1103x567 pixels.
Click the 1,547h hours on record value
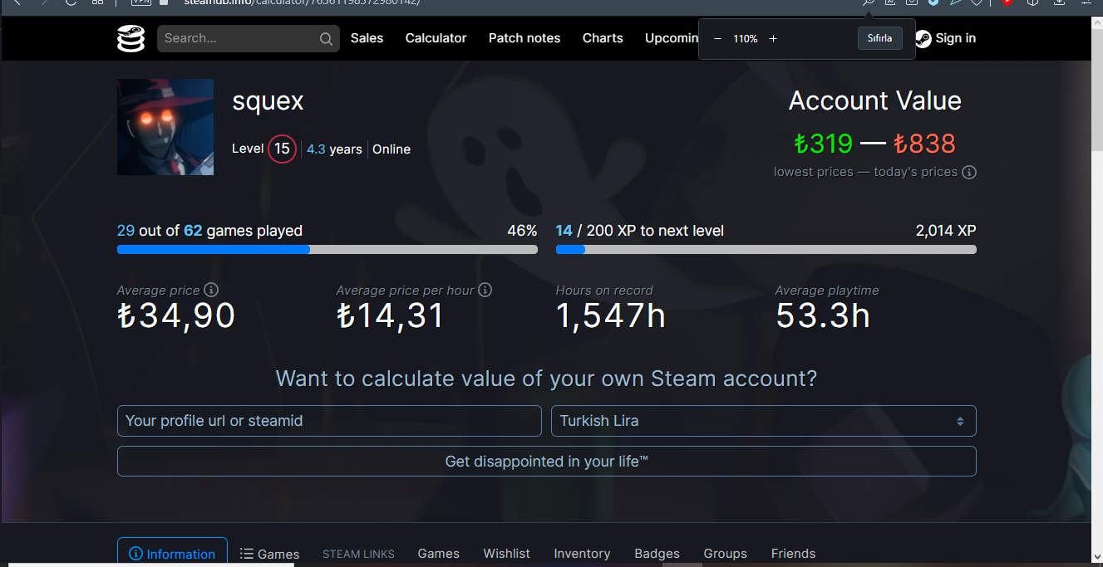click(611, 316)
